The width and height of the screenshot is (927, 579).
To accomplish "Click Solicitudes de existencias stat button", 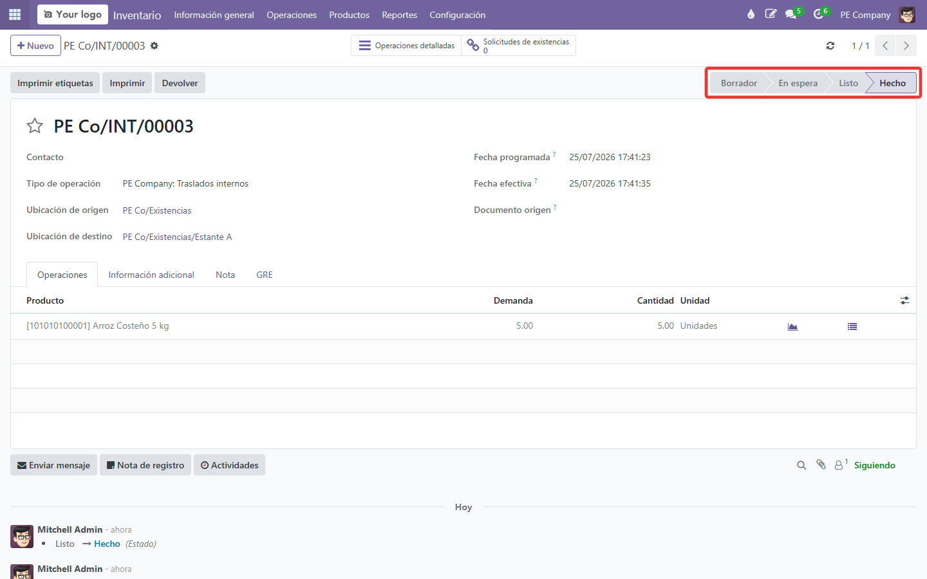I will (518, 46).
